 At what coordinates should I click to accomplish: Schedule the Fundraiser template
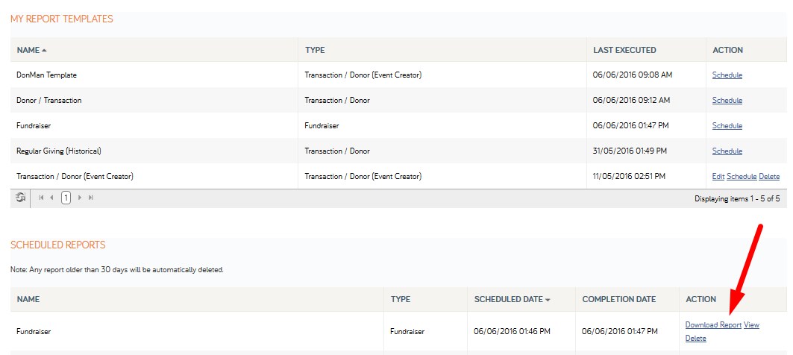pyautogui.click(x=727, y=126)
